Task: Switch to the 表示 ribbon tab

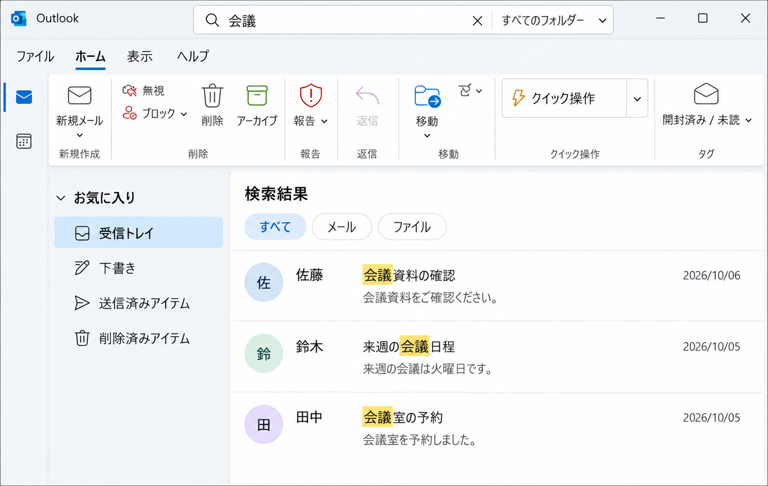Action: (140, 56)
